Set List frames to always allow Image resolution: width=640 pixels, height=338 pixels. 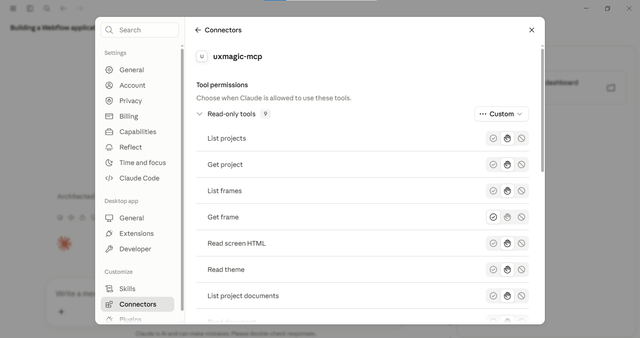point(493,191)
